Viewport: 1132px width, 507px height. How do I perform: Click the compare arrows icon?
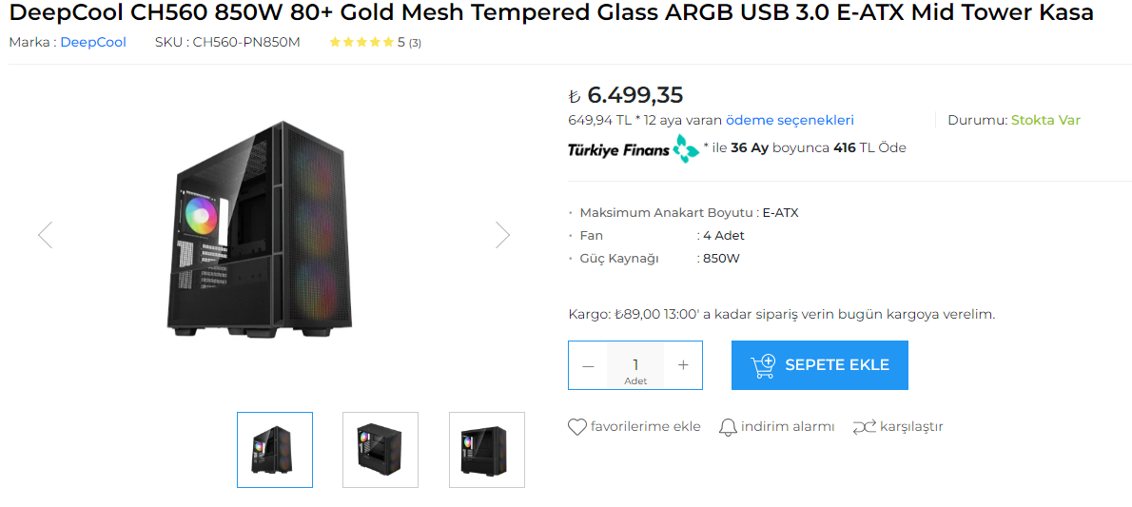864,427
